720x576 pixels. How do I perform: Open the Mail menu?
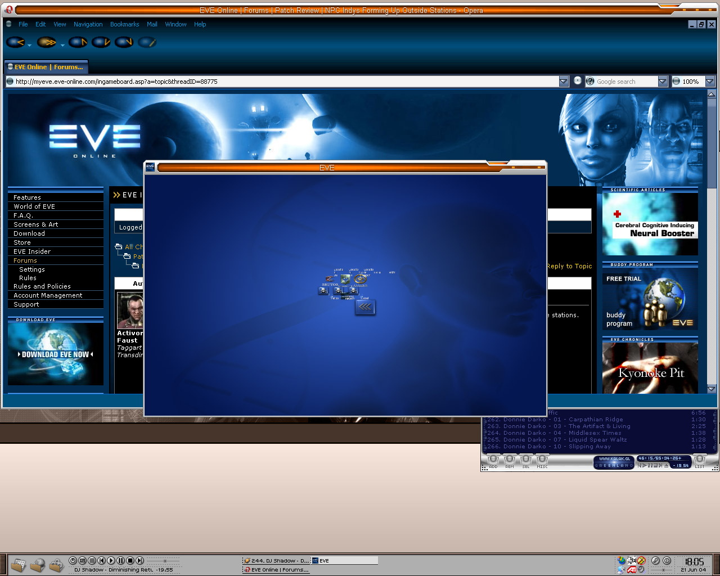click(152, 24)
